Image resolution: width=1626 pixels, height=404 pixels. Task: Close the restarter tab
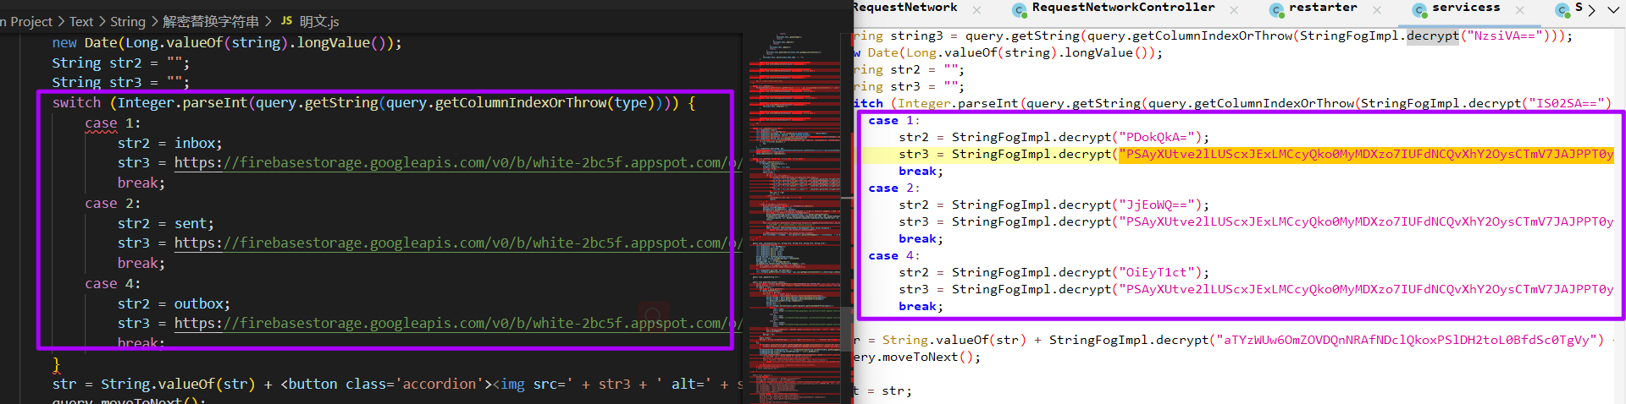tap(1377, 10)
